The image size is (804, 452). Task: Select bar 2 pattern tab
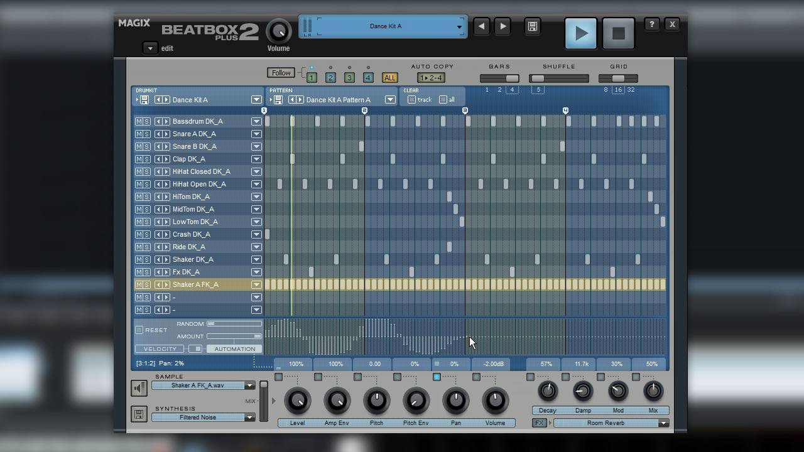coord(330,78)
